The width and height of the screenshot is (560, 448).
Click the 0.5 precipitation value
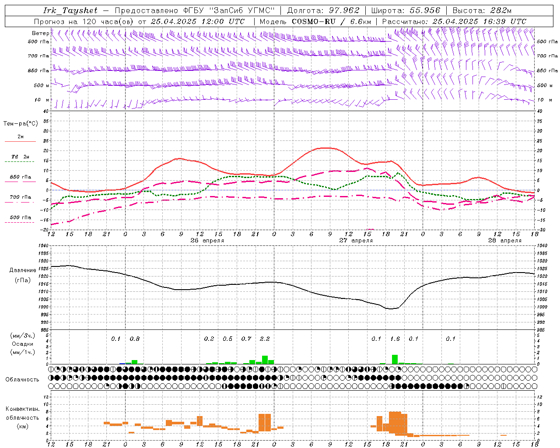[227, 339]
